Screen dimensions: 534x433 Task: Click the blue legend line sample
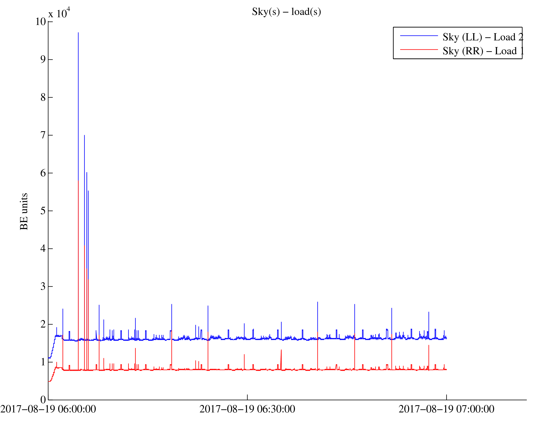click(x=419, y=36)
